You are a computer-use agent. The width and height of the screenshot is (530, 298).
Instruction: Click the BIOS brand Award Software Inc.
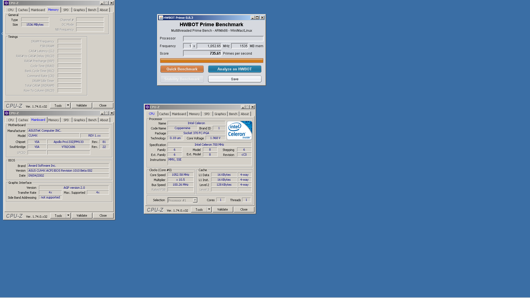point(68,166)
